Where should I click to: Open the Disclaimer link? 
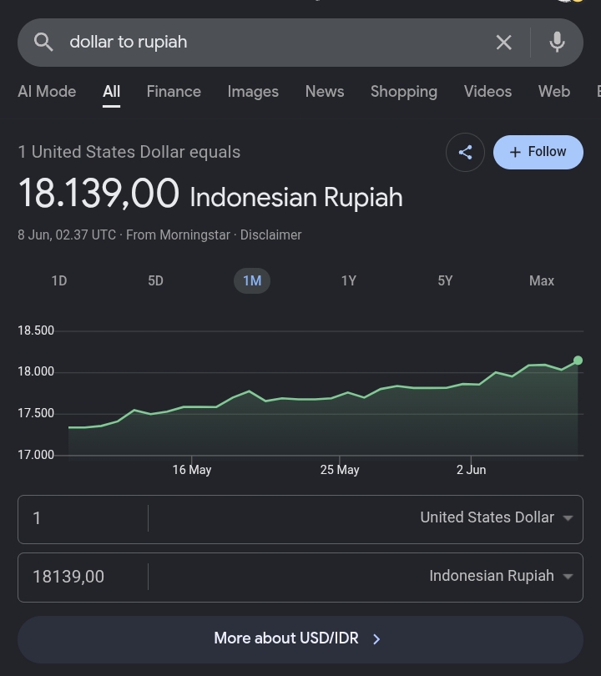point(270,235)
